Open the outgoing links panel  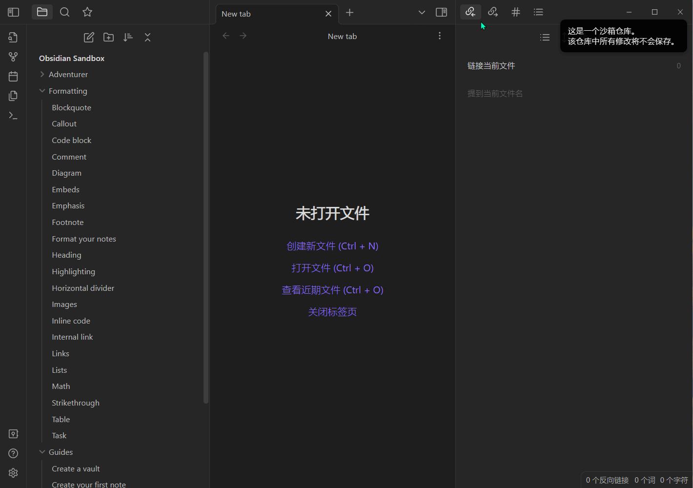[493, 12]
